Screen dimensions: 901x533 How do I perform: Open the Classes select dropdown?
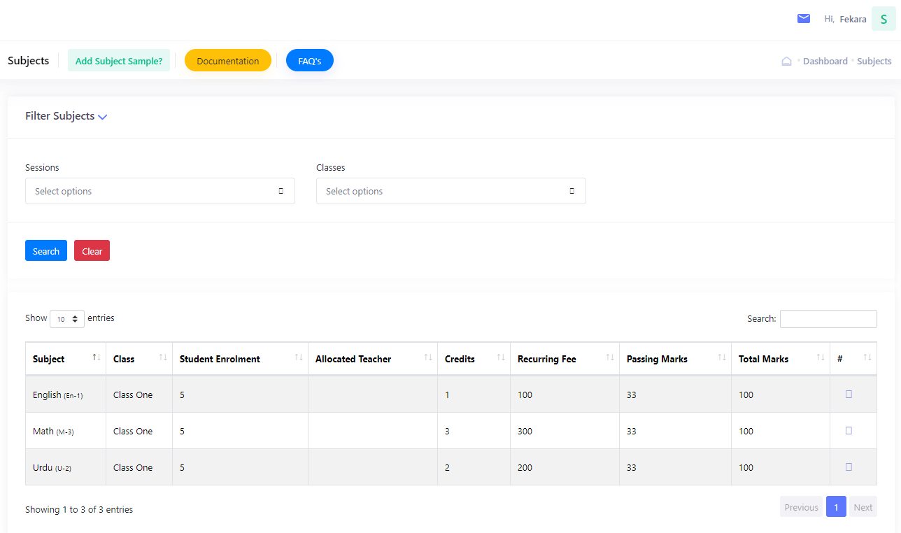[450, 191]
